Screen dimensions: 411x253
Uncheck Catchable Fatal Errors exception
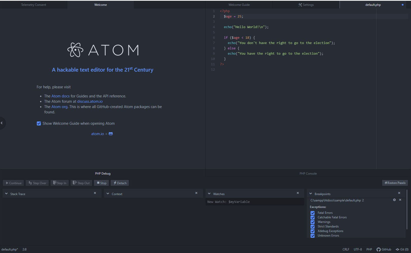coord(313,217)
